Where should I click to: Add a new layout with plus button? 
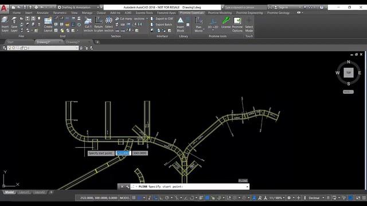tap(51, 192)
